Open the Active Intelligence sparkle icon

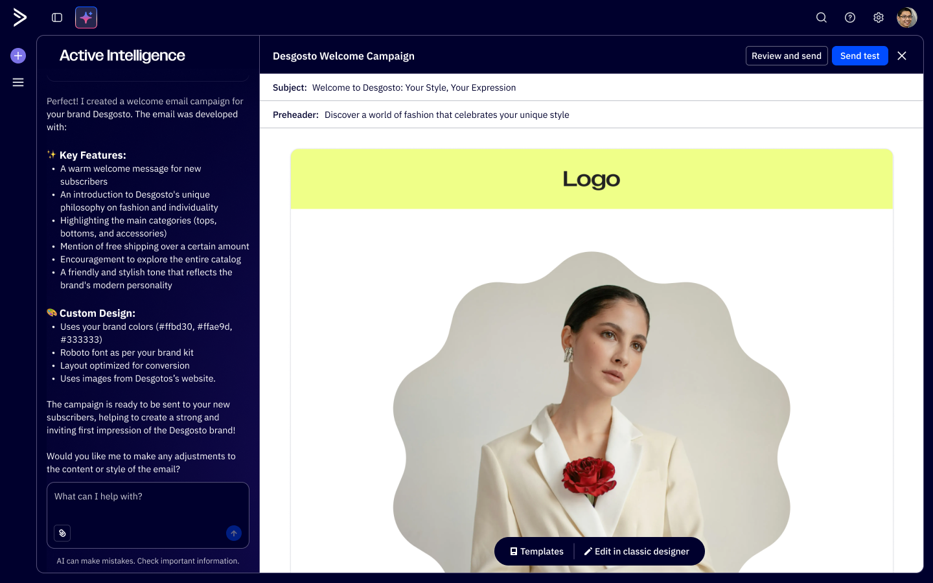86,17
